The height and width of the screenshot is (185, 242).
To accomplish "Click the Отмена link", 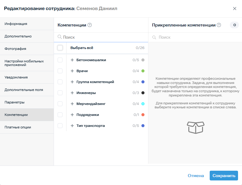I will [x=196, y=176].
